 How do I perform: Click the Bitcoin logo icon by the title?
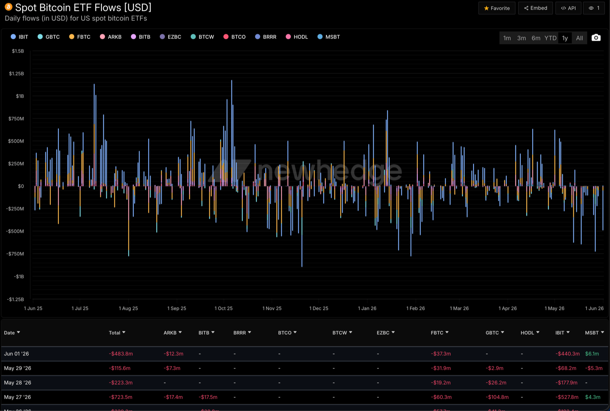click(x=8, y=7)
